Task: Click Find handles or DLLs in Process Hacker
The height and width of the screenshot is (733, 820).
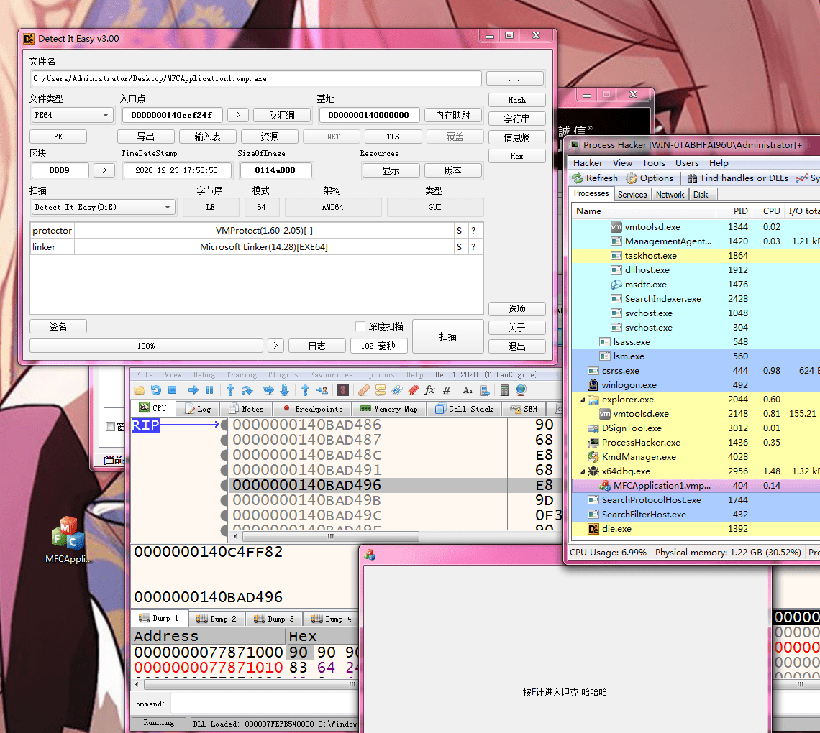Action: [737, 178]
